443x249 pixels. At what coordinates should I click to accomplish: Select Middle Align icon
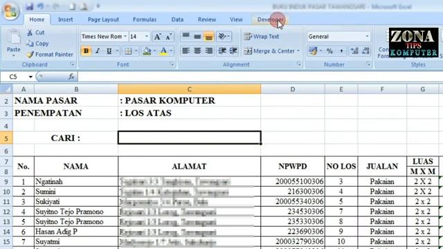pos(197,36)
